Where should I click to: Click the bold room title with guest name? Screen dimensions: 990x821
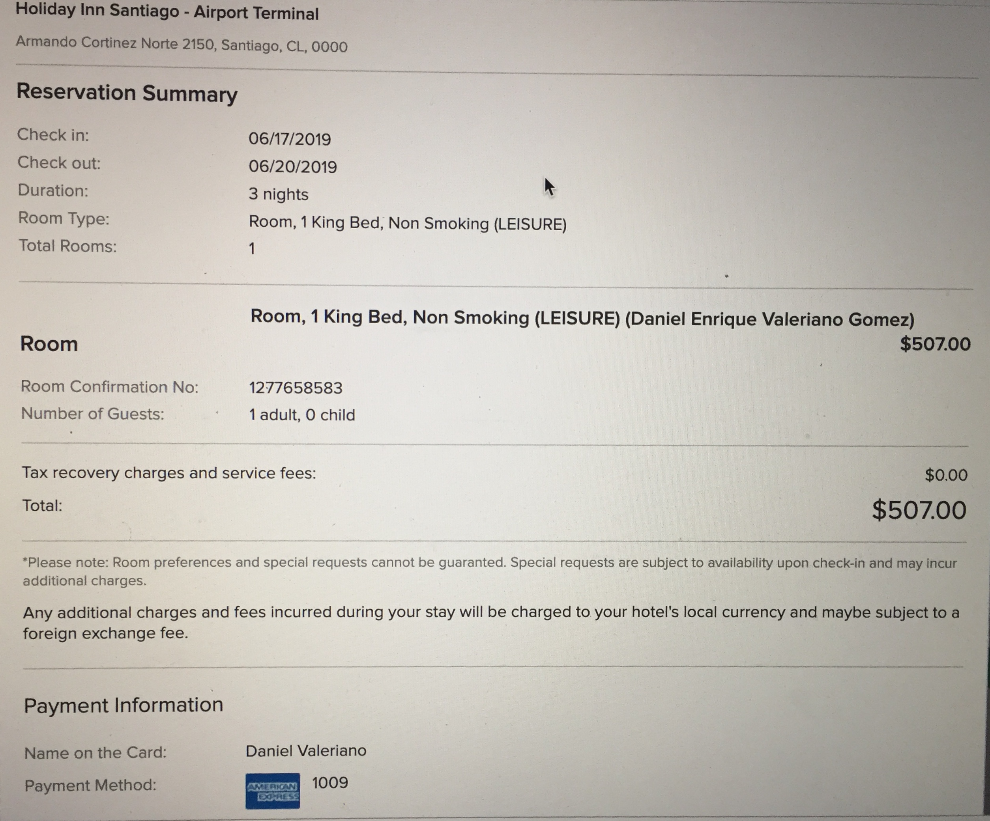click(582, 318)
